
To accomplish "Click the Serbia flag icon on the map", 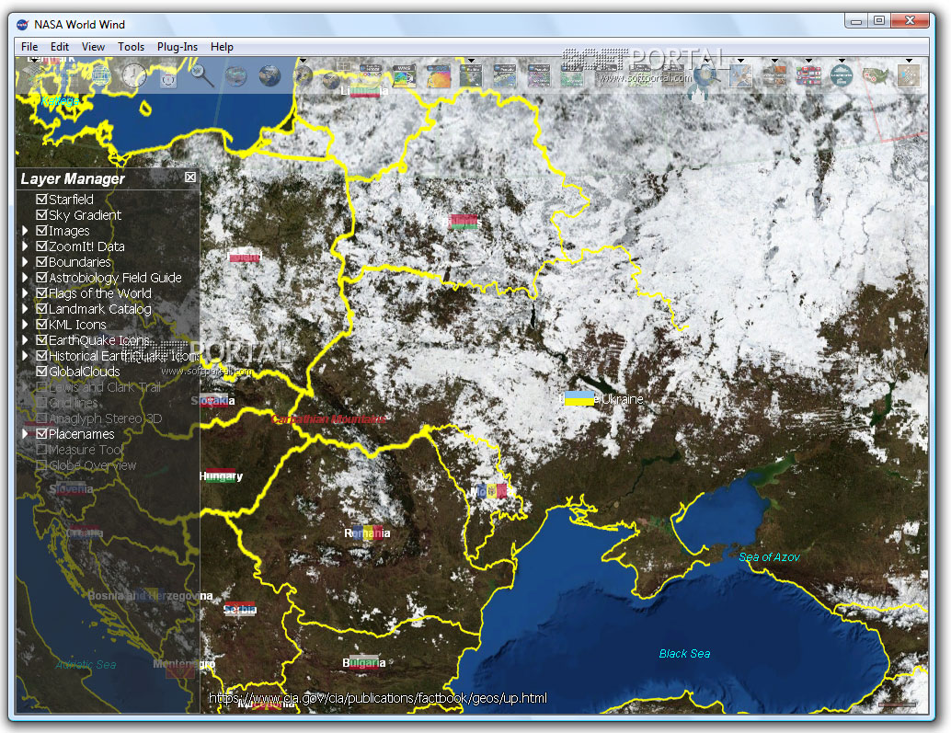I will coord(240,609).
